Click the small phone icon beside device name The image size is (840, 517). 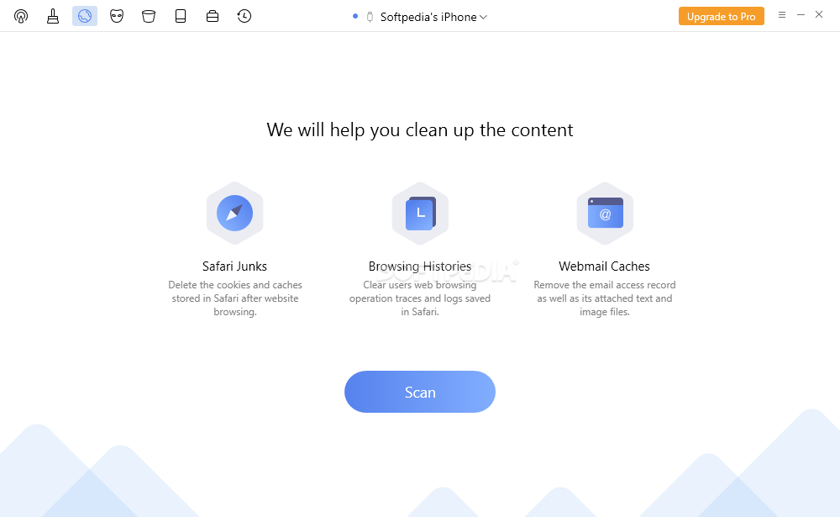370,17
